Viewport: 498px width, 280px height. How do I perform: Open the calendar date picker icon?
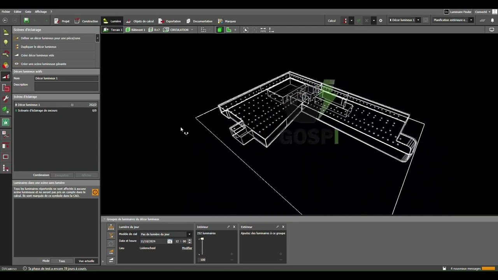[x=170, y=241]
